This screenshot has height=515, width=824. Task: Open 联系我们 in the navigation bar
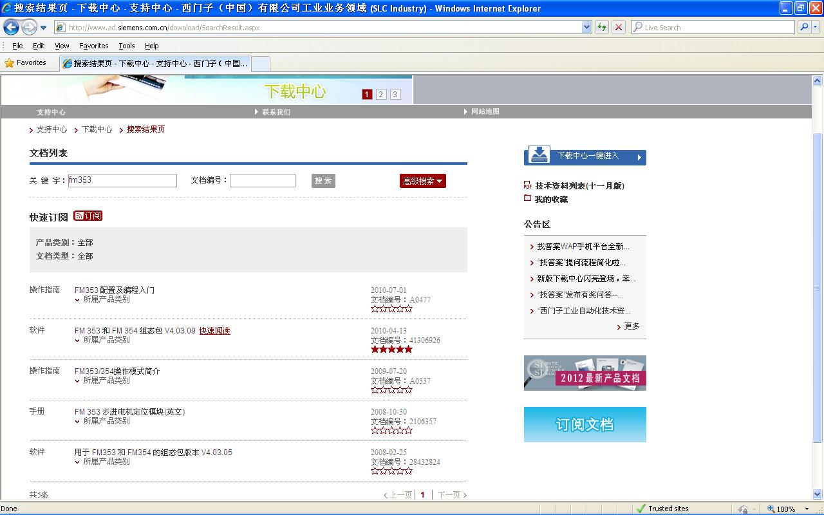tap(276, 112)
